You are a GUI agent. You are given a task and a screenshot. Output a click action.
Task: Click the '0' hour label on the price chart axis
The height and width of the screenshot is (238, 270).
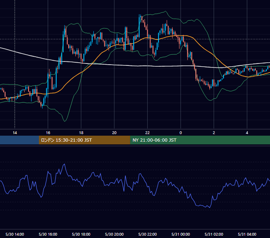click(181, 133)
